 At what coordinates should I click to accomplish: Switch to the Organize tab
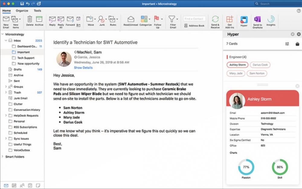[22, 11]
